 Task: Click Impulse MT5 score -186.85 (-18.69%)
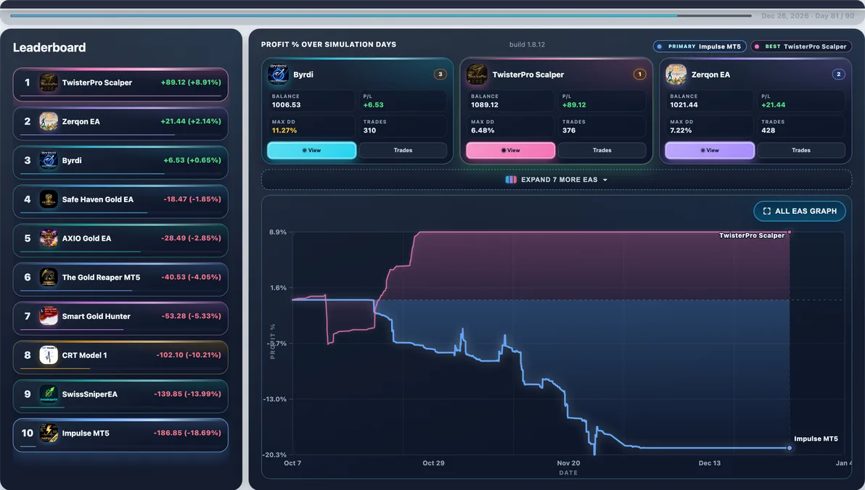(x=187, y=433)
